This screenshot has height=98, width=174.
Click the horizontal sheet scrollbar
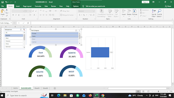pos(137,88)
